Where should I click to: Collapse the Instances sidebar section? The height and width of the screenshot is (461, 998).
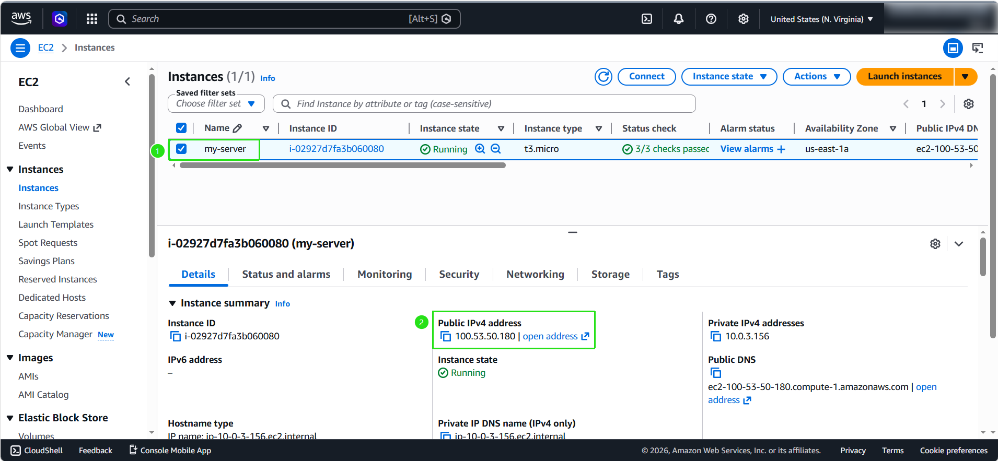10,169
